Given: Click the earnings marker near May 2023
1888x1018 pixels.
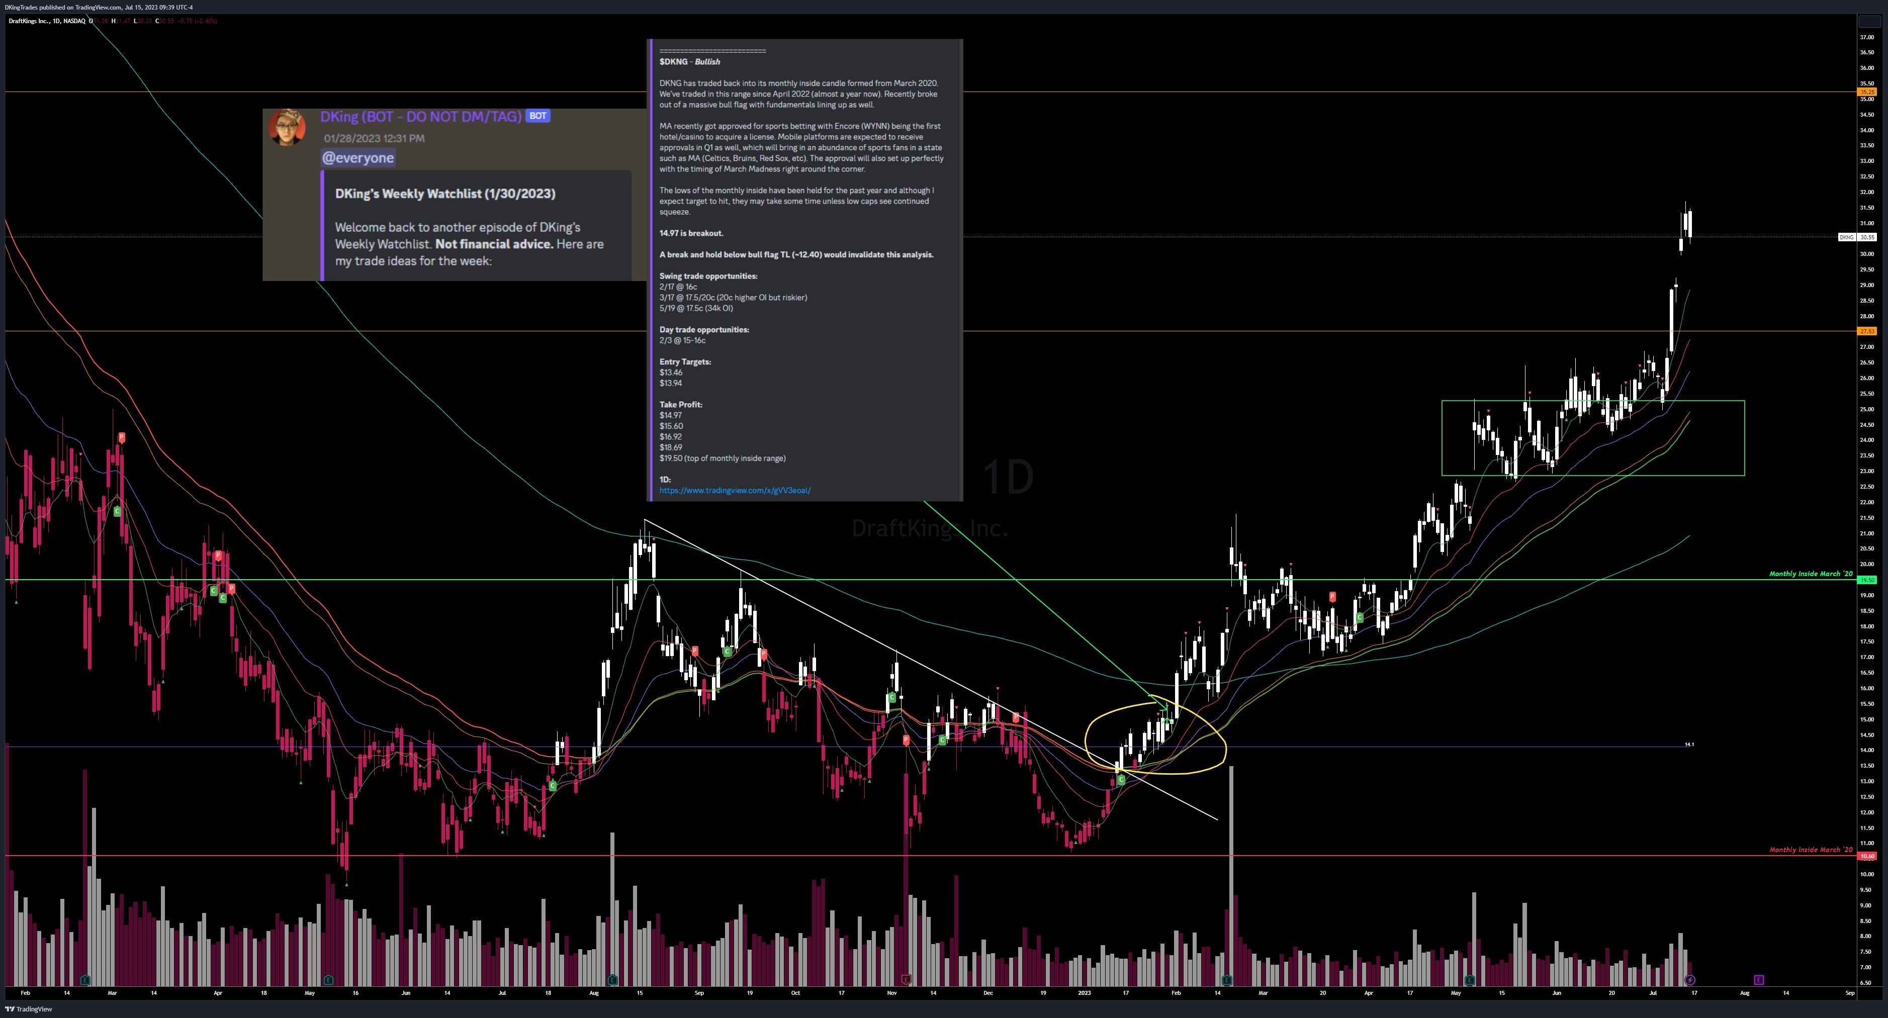Looking at the screenshot, I should 1470,979.
